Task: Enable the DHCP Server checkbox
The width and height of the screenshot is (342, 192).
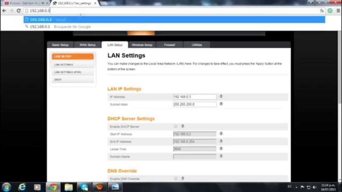Action: click(176, 126)
